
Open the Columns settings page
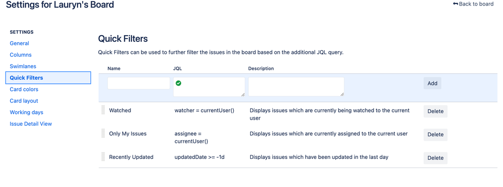21,55
